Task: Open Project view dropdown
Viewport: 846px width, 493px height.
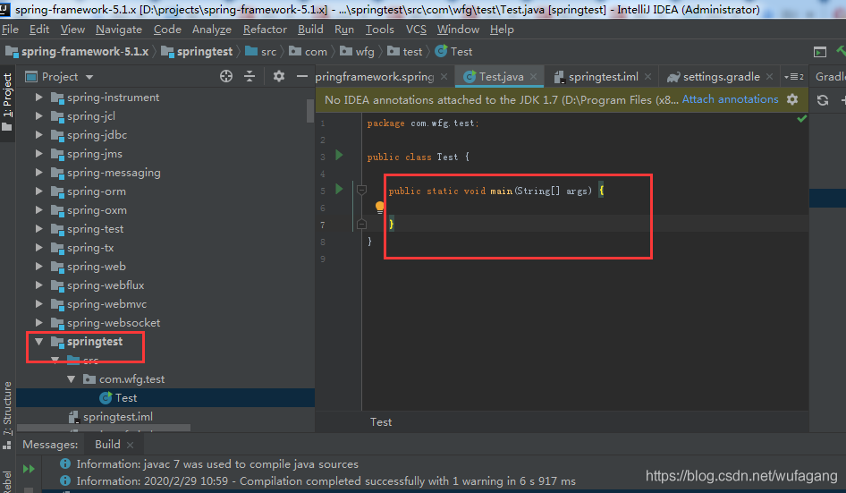Action: pyautogui.click(x=89, y=77)
